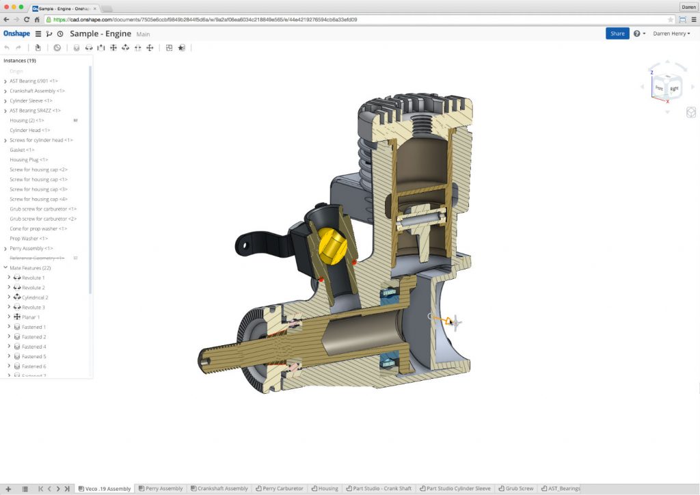Click the Undo arrow in the toolbar
Image resolution: width=700 pixels, height=495 pixels.
(x=6, y=48)
